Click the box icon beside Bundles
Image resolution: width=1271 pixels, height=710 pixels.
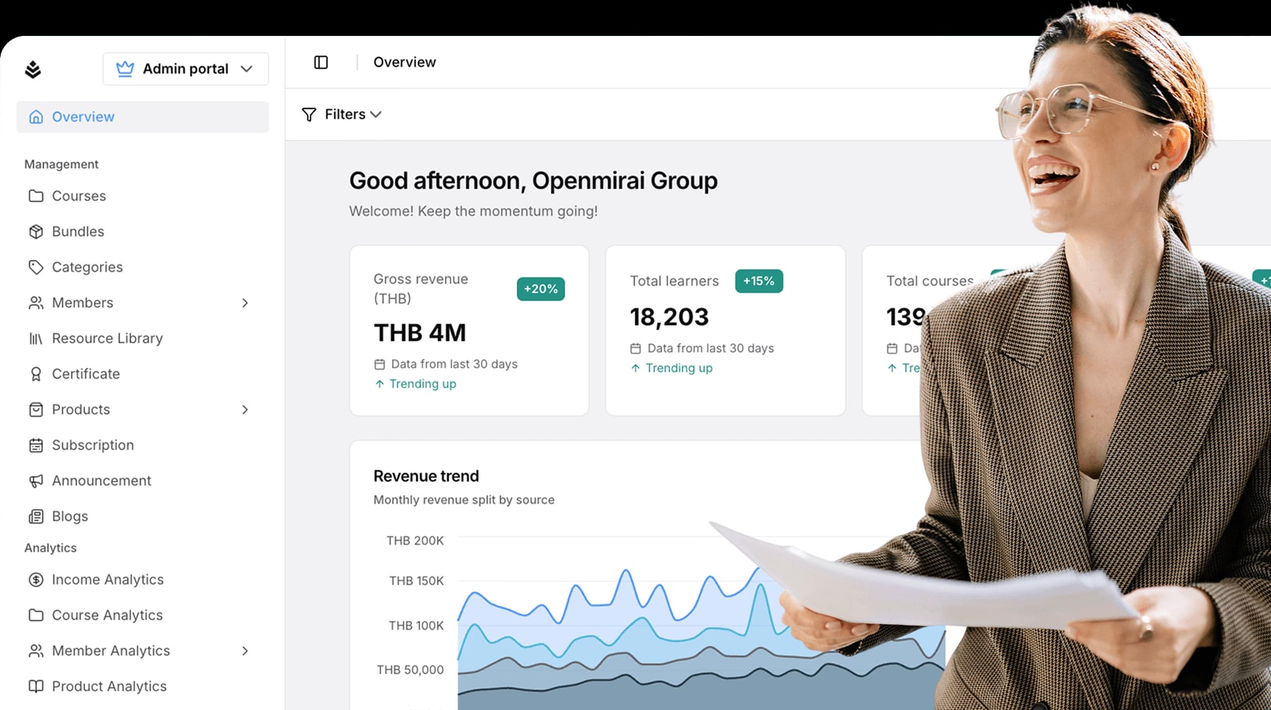pyautogui.click(x=36, y=232)
